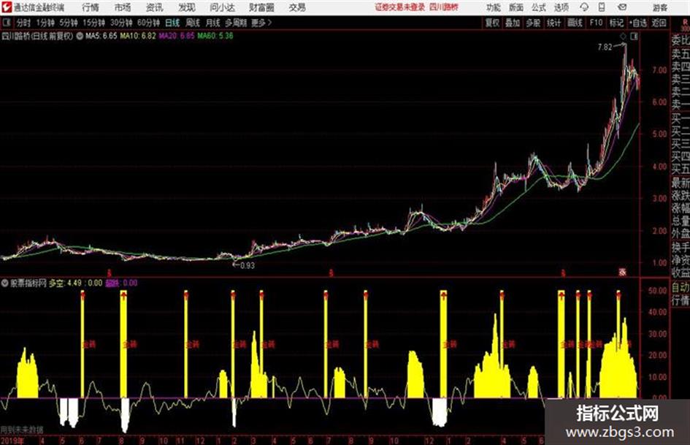Click the mobile phone icon
This screenshot has width=690, height=445.
coord(602,7)
